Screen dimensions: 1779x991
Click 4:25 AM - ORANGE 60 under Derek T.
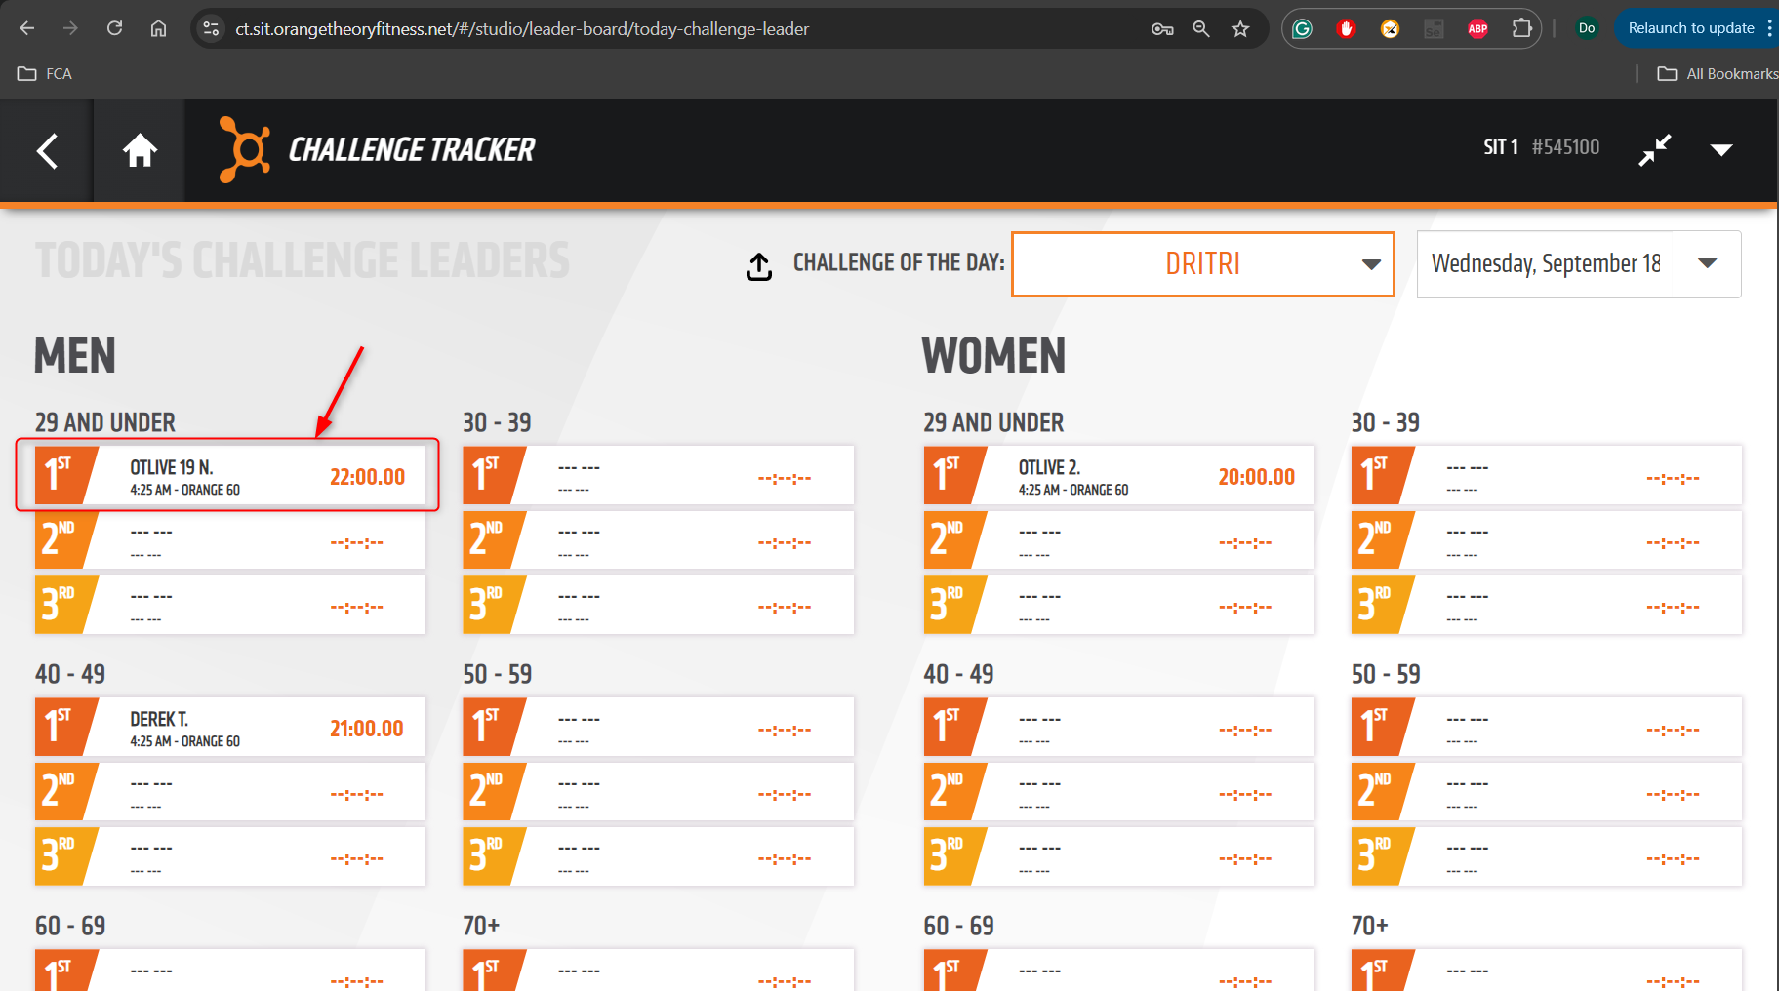click(185, 741)
